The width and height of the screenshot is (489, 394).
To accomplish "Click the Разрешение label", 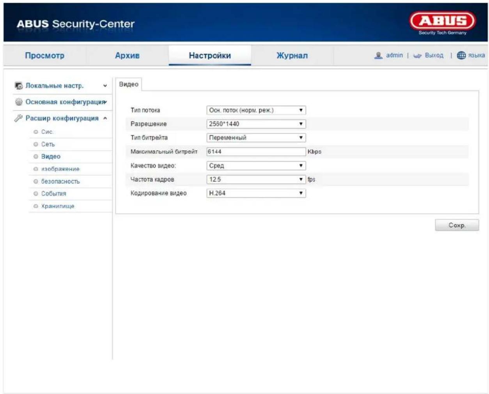I will [x=149, y=124].
